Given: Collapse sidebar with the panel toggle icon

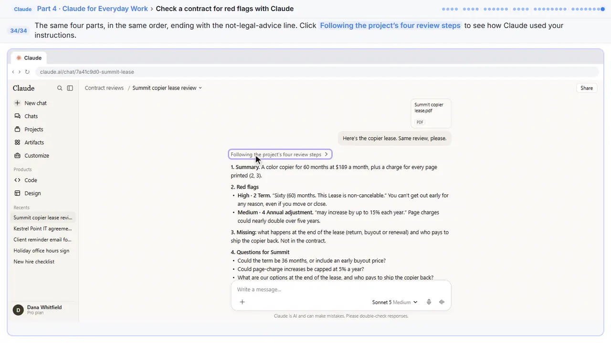Looking at the screenshot, I should tap(70, 88).
